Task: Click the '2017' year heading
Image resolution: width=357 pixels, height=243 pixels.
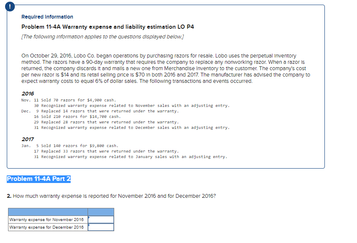Action: (27, 139)
